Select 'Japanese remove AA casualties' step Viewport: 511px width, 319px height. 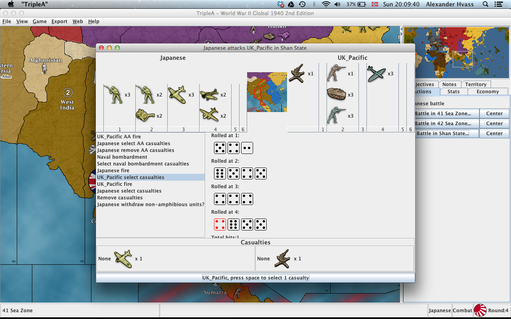(x=151, y=150)
